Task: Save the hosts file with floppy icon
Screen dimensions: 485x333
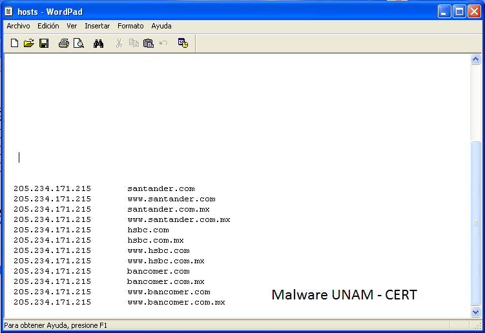Action: [44, 43]
